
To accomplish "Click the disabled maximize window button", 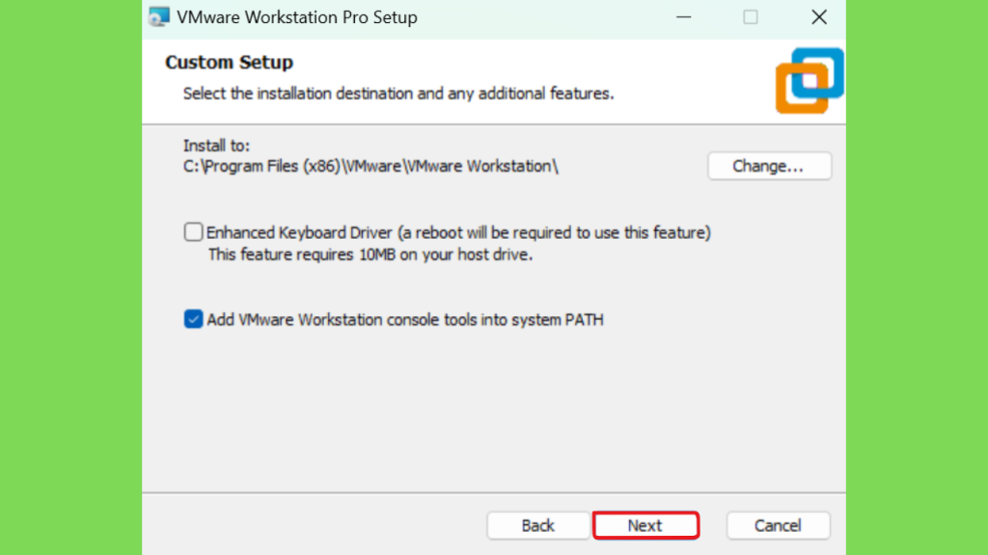I will 750,17.
